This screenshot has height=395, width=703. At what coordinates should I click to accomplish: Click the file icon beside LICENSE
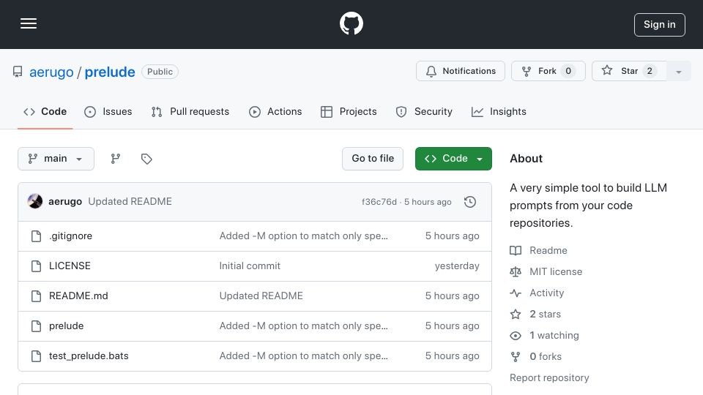(x=37, y=266)
